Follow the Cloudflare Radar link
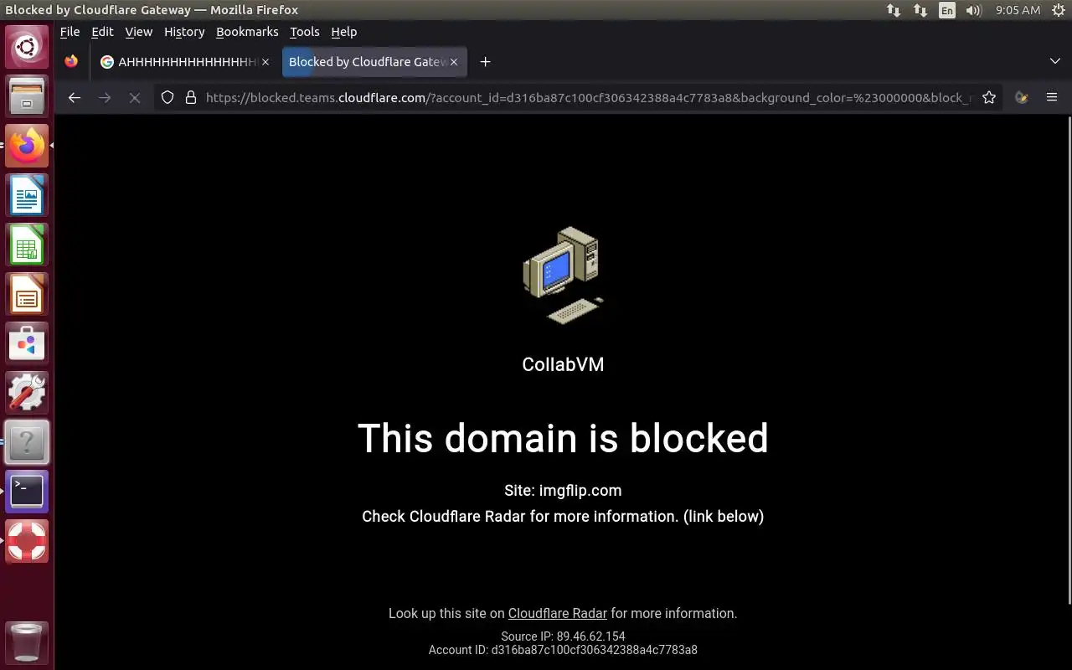1072x670 pixels. point(558,613)
